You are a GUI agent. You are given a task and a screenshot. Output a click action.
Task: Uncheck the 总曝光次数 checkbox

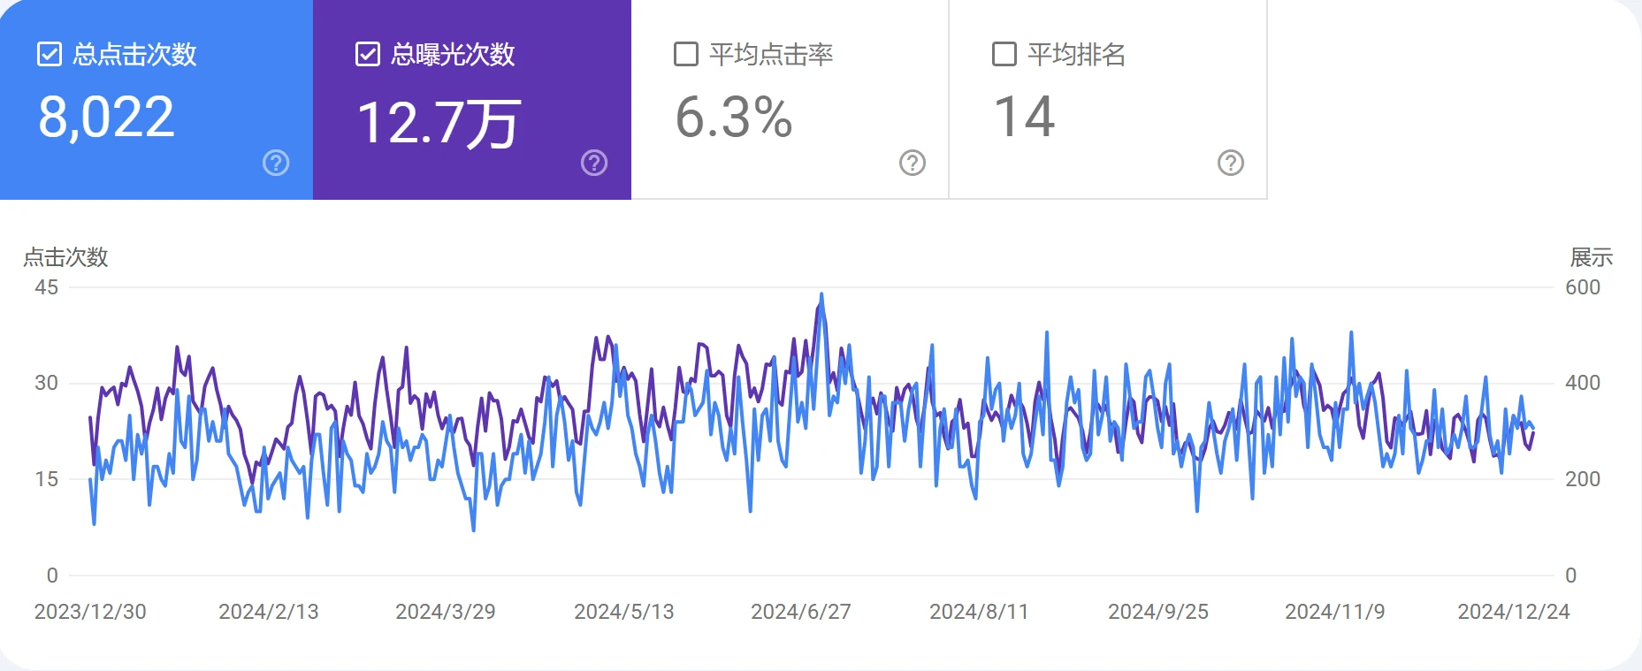click(x=368, y=55)
